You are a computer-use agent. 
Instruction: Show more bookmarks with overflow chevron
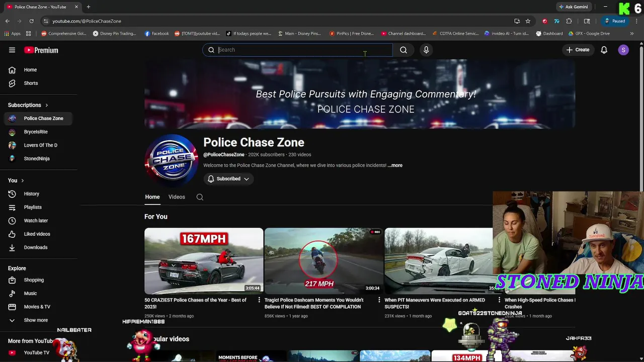632,34
